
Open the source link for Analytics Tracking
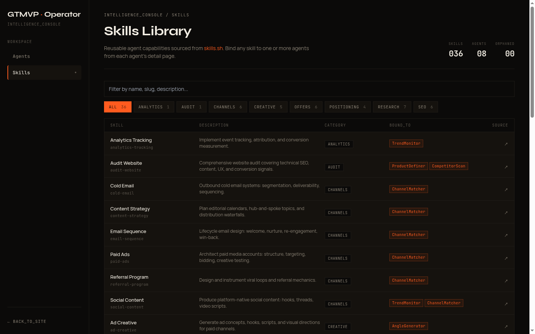tap(506, 144)
